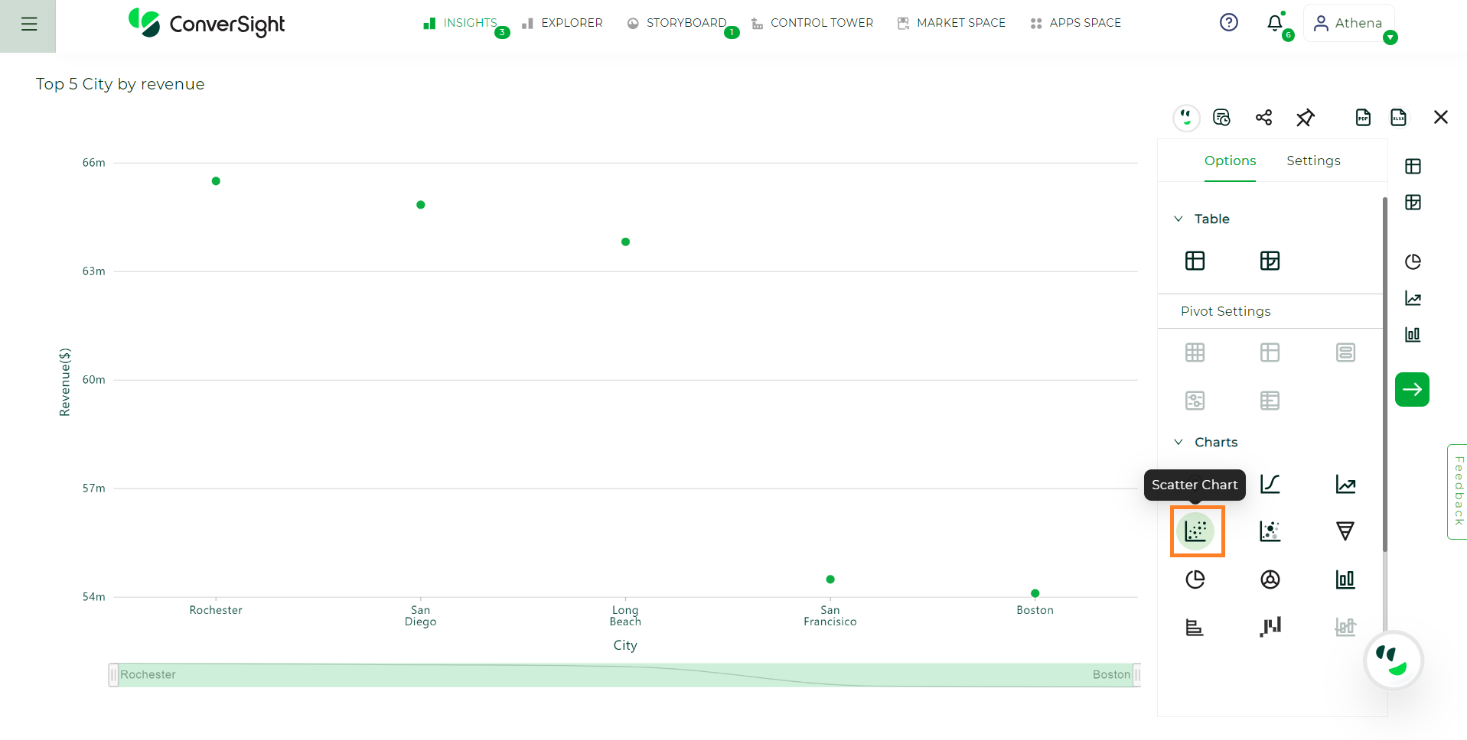Click the Long Beach data point
The height and width of the screenshot is (740, 1467).
point(625,242)
